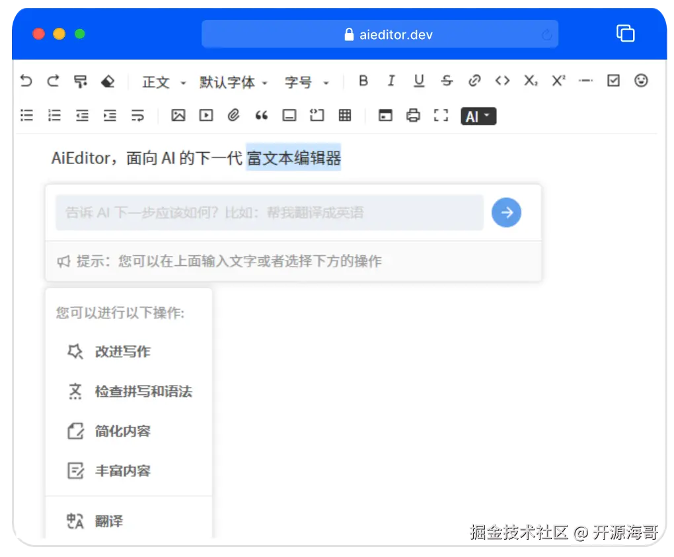Insert a task checklist item

(613, 81)
